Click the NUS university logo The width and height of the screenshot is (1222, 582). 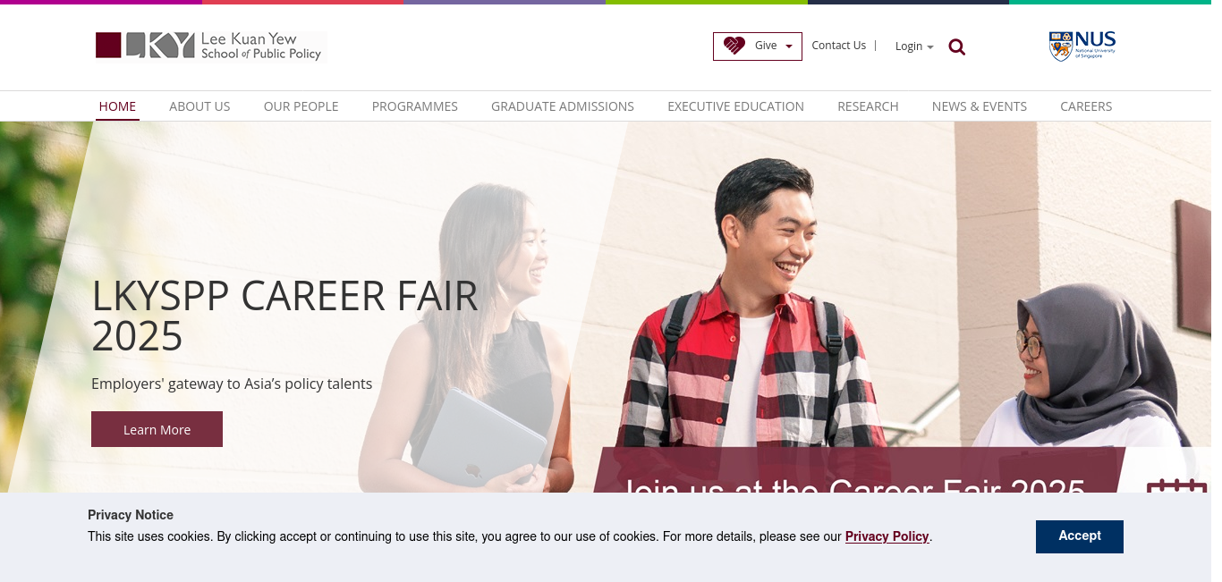tap(1082, 46)
